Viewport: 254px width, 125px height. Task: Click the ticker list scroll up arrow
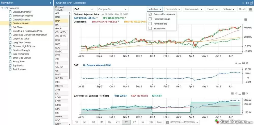(70, 13)
